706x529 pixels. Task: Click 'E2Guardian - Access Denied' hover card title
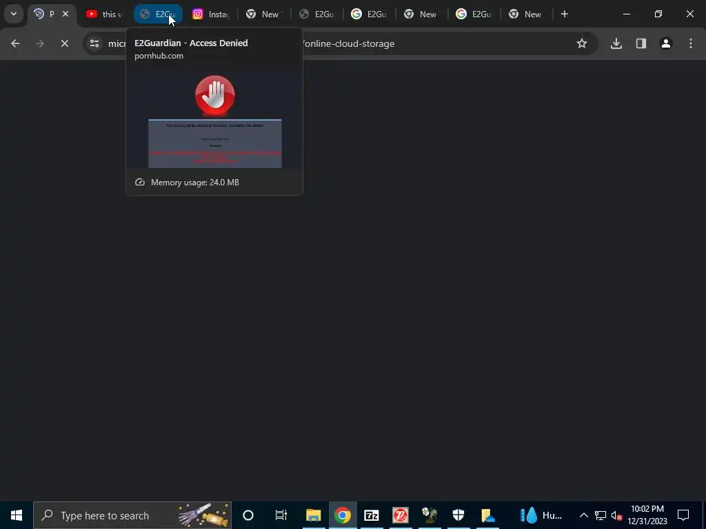click(x=191, y=43)
